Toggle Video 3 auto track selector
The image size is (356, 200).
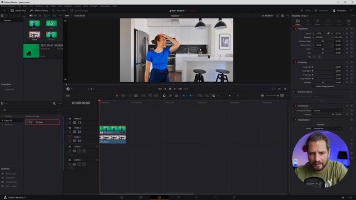click(75, 122)
